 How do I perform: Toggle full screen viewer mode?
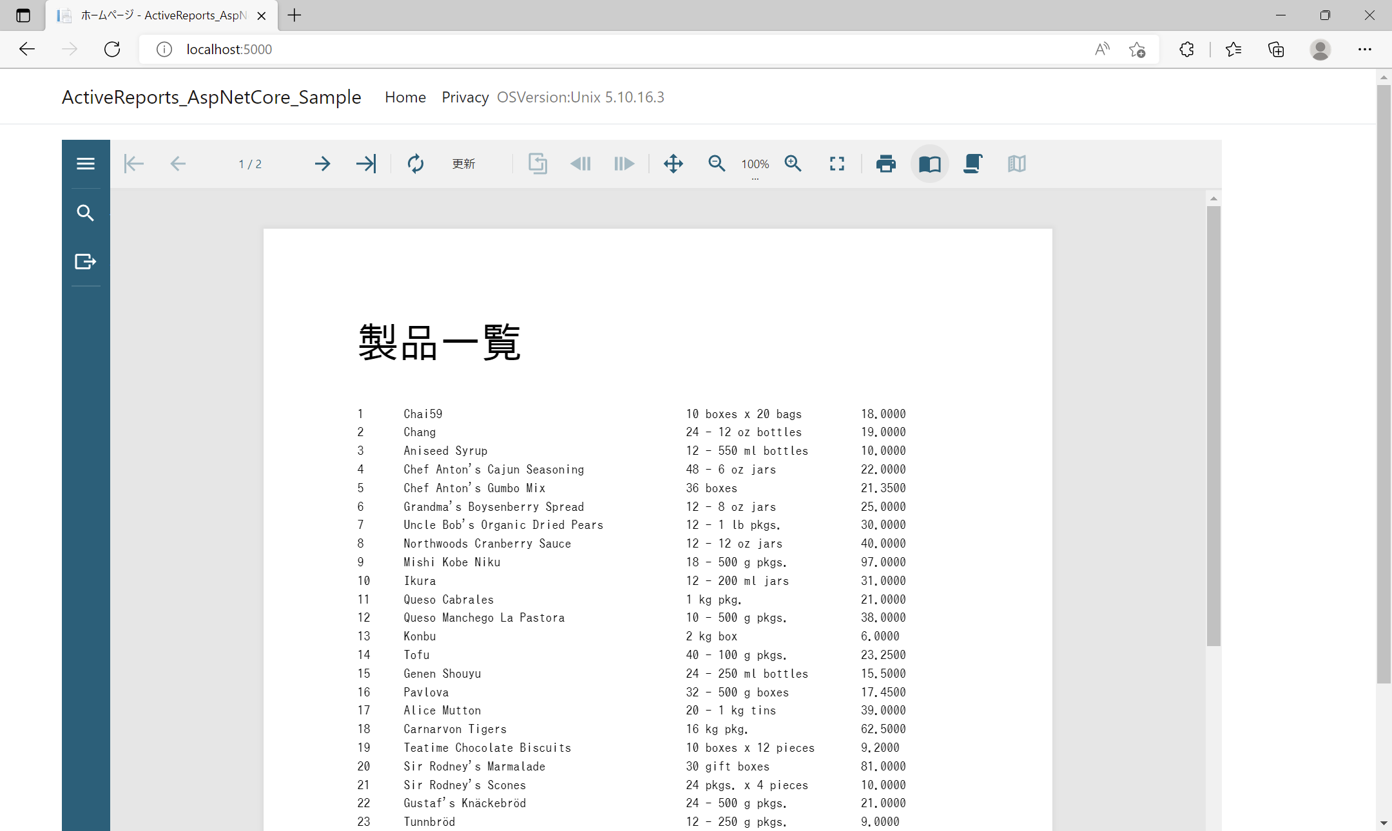[x=837, y=164]
